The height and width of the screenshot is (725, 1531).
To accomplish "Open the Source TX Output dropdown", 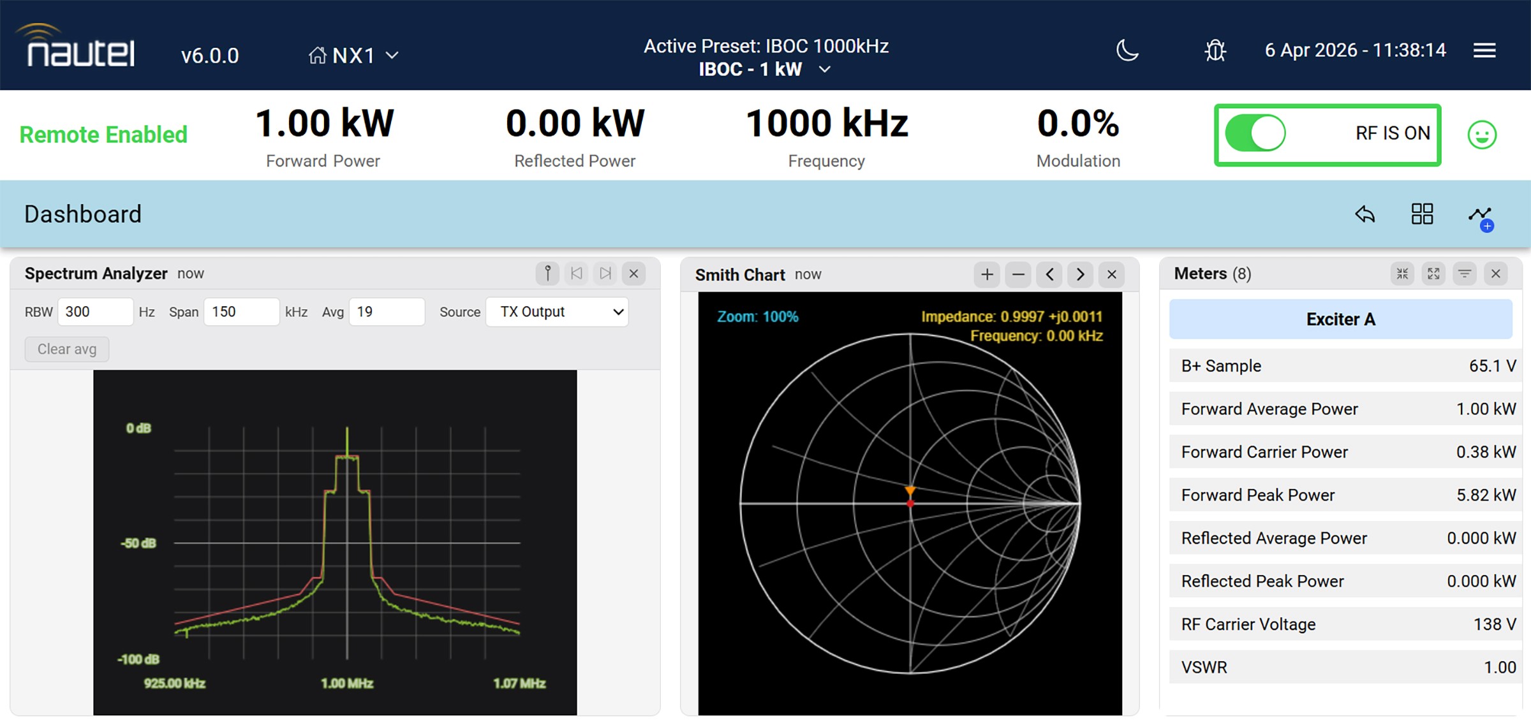I will 557,312.
